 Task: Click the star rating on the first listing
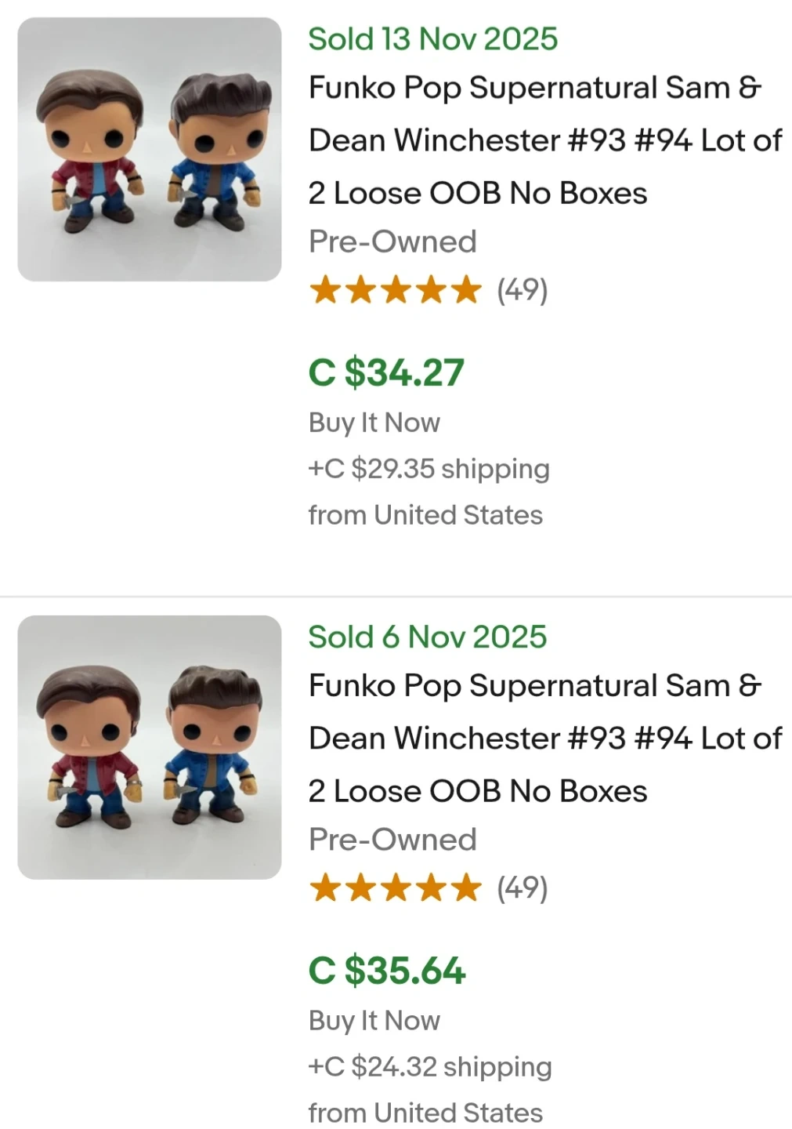coord(395,290)
